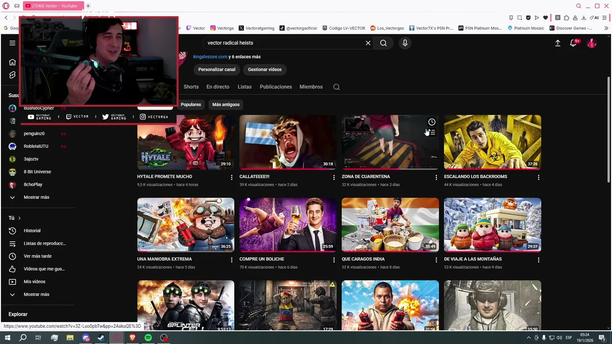Open a new browser tab
The height and width of the screenshot is (344, 612).
click(x=88, y=6)
